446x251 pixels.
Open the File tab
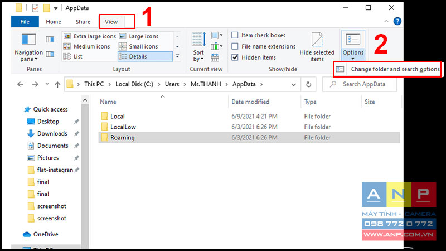click(25, 22)
